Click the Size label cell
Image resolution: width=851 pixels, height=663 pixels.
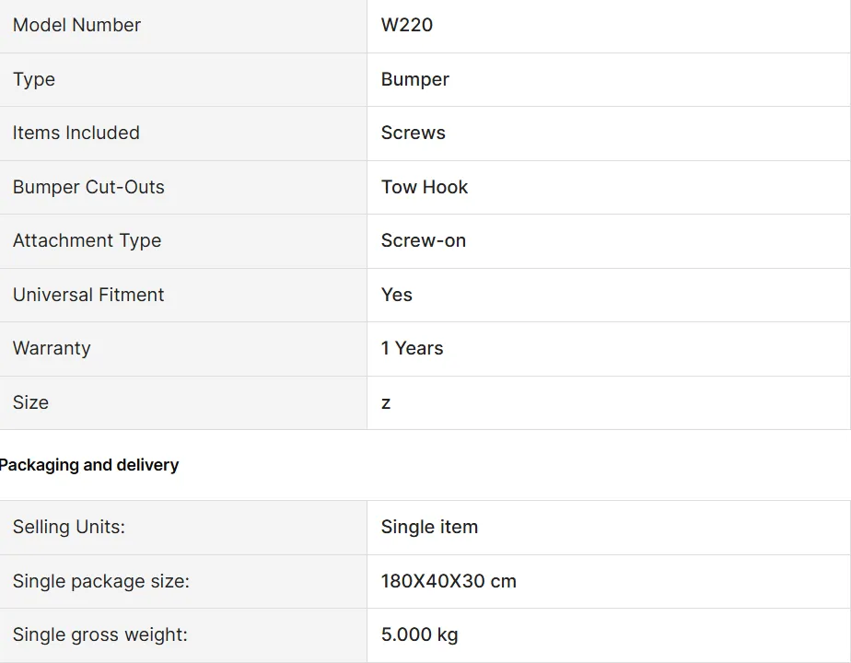tap(30, 402)
